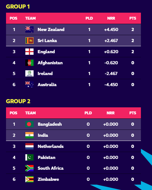
Task: Open the South Africa team name
Action: [x=51, y=168]
